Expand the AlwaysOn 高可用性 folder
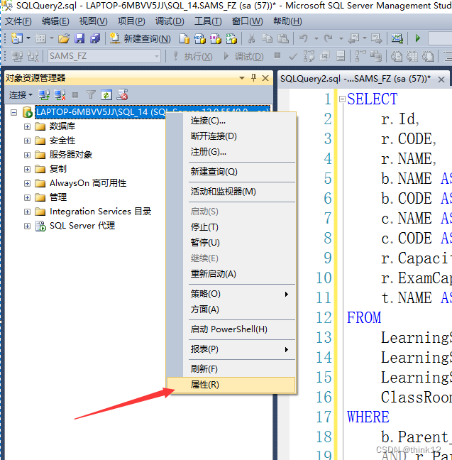 point(27,183)
